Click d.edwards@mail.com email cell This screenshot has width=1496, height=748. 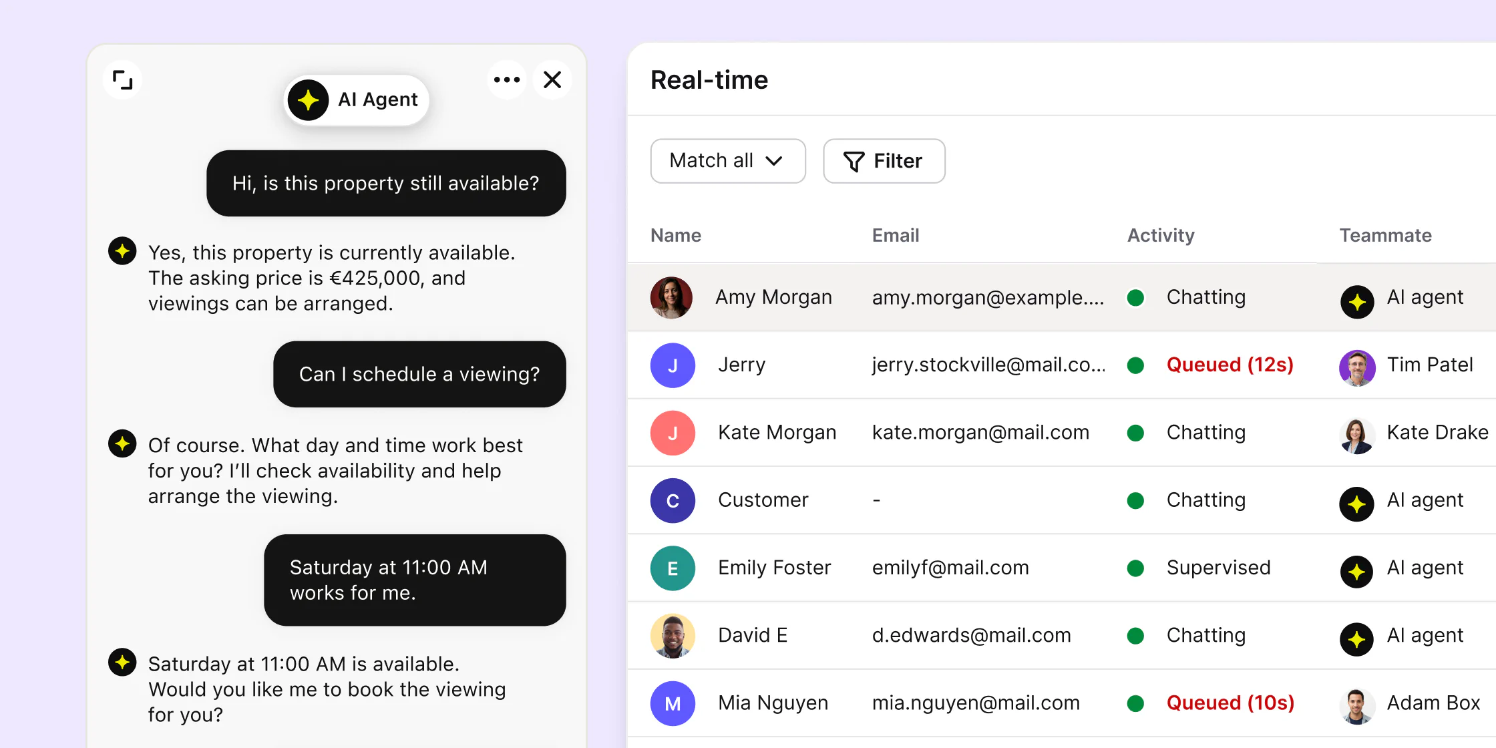coord(971,635)
